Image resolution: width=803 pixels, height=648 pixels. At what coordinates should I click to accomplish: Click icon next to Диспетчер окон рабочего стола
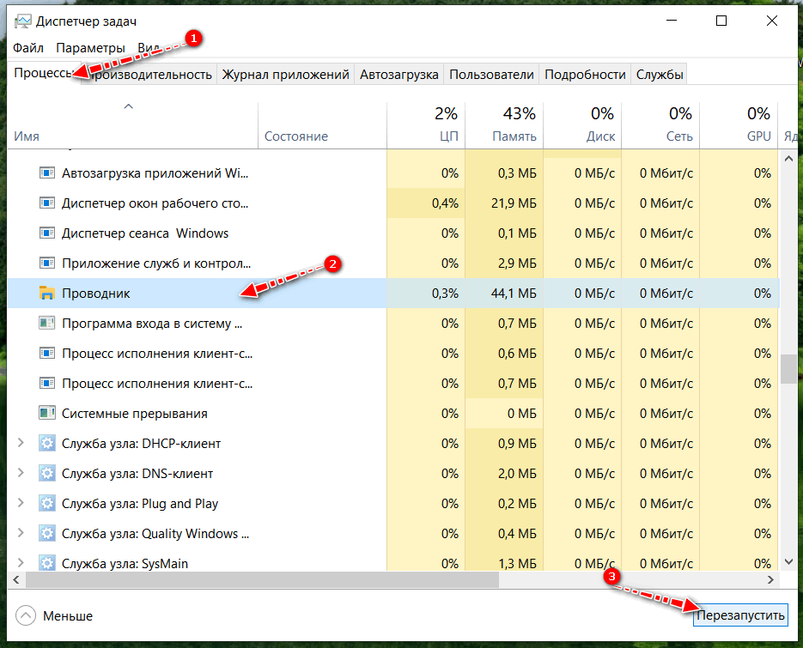pos(46,203)
